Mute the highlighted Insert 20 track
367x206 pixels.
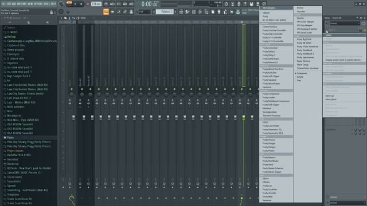click(x=242, y=89)
